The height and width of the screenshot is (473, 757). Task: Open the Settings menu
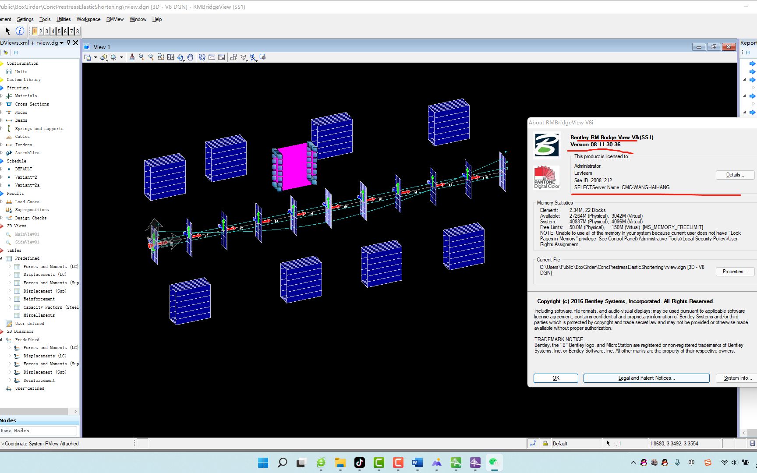pos(25,19)
